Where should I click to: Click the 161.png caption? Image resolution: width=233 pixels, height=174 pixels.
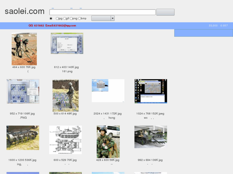[x=67, y=72]
